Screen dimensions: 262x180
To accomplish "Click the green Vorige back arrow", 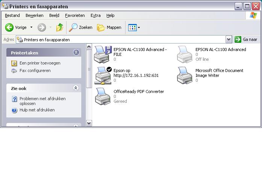I will pyautogui.click(x=9, y=27).
